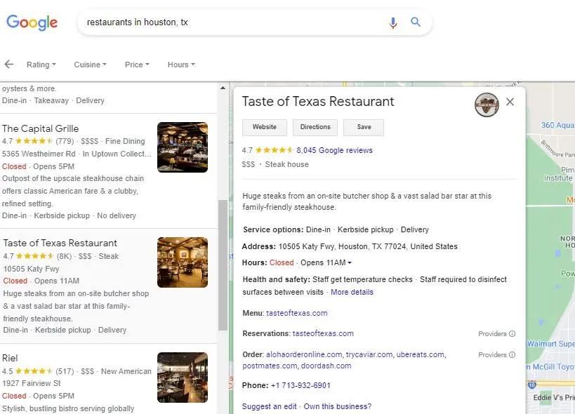The image size is (575, 414).
Task: Open Taste of Texas round logo image
Action: pyautogui.click(x=487, y=105)
